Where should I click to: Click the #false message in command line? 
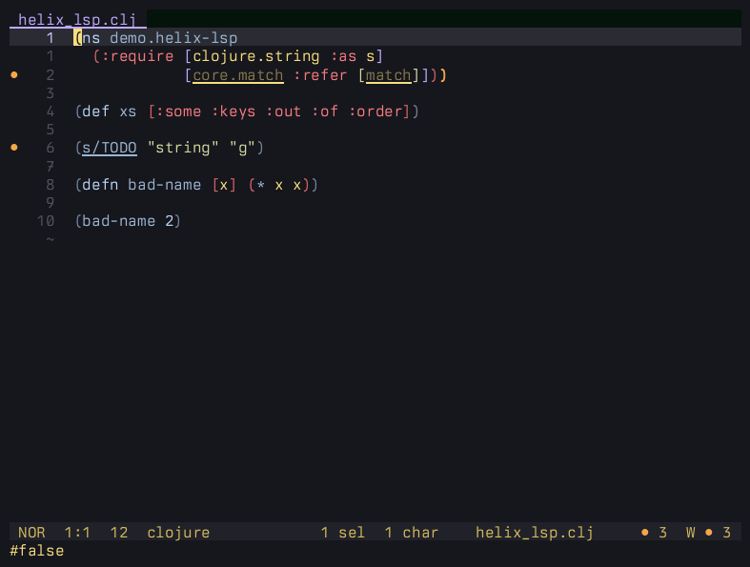pos(37,551)
